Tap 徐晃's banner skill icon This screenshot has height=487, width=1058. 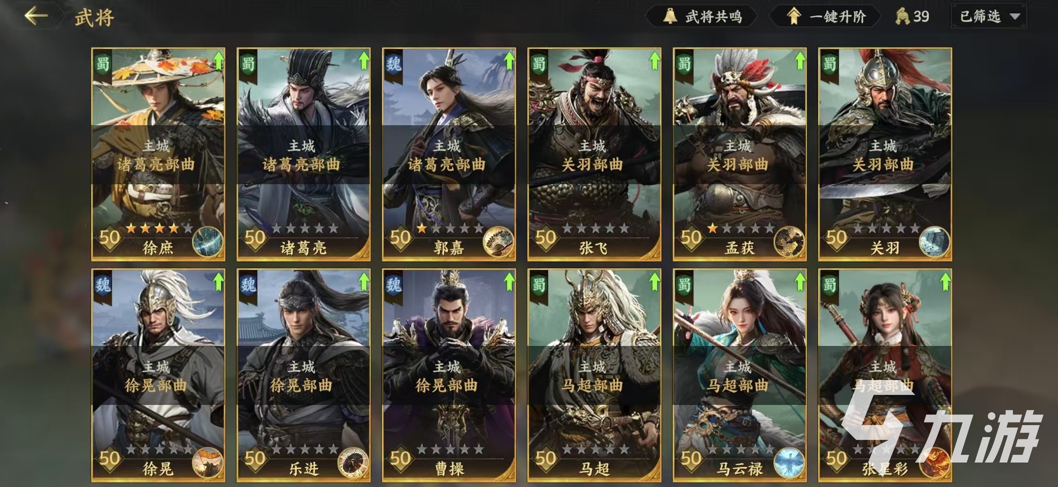coord(207,463)
